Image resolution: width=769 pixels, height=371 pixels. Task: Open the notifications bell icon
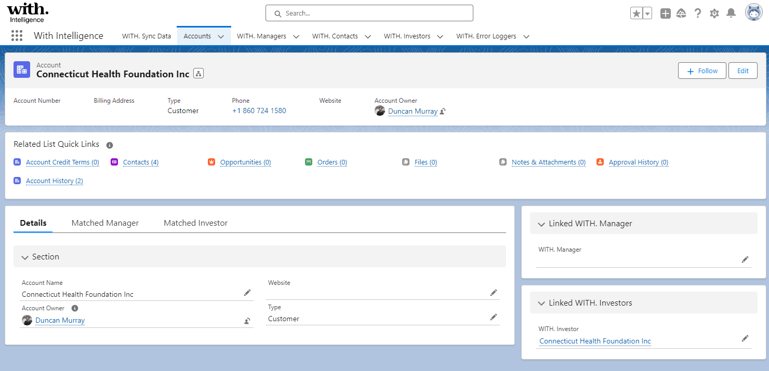[x=731, y=13]
